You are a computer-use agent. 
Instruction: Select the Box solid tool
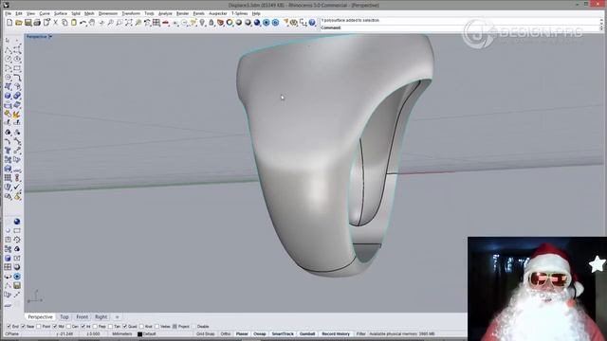click(8, 96)
